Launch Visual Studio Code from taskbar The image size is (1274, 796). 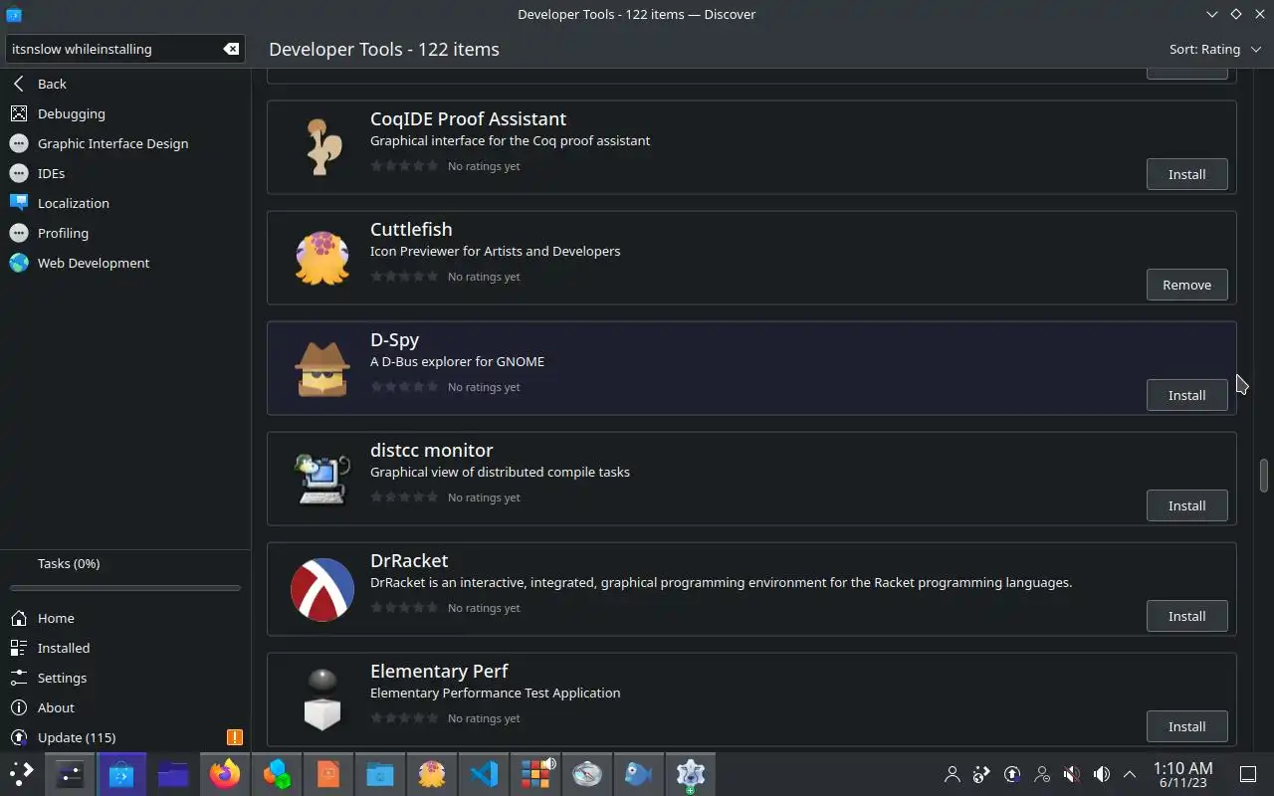click(x=484, y=773)
